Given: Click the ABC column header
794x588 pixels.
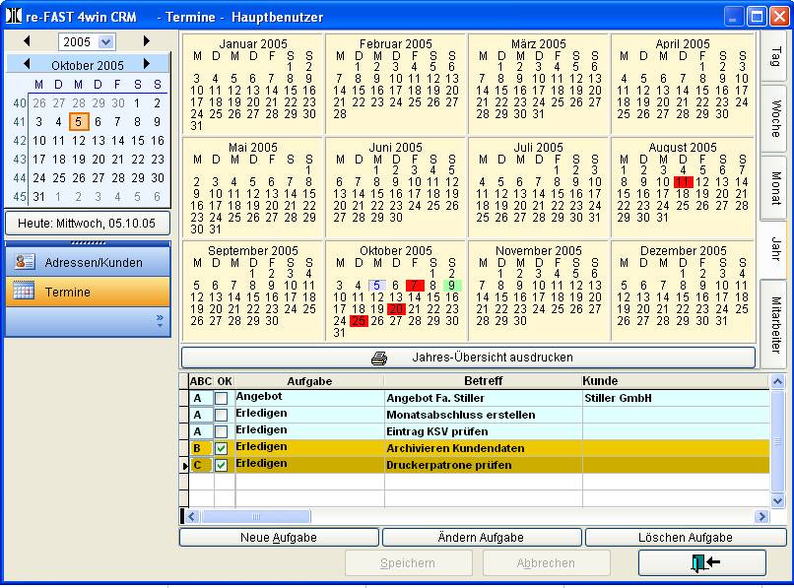Looking at the screenshot, I should click(201, 381).
